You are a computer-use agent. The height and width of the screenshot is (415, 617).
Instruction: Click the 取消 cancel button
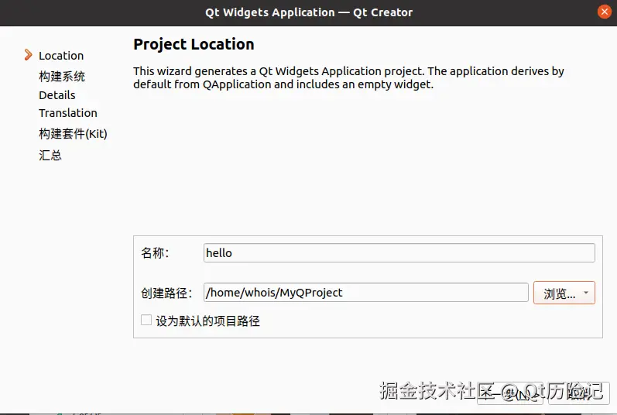click(578, 393)
